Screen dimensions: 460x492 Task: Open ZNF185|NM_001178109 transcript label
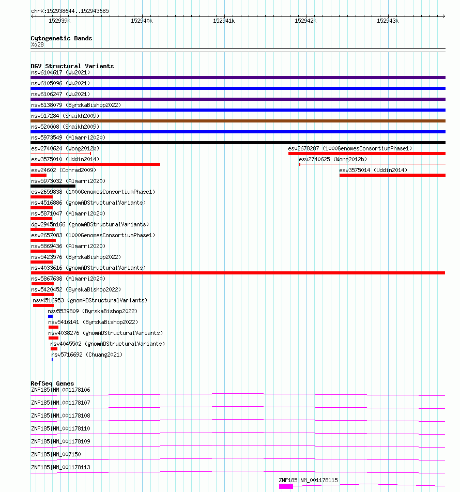pyautogui.click(x=60, y=441)
